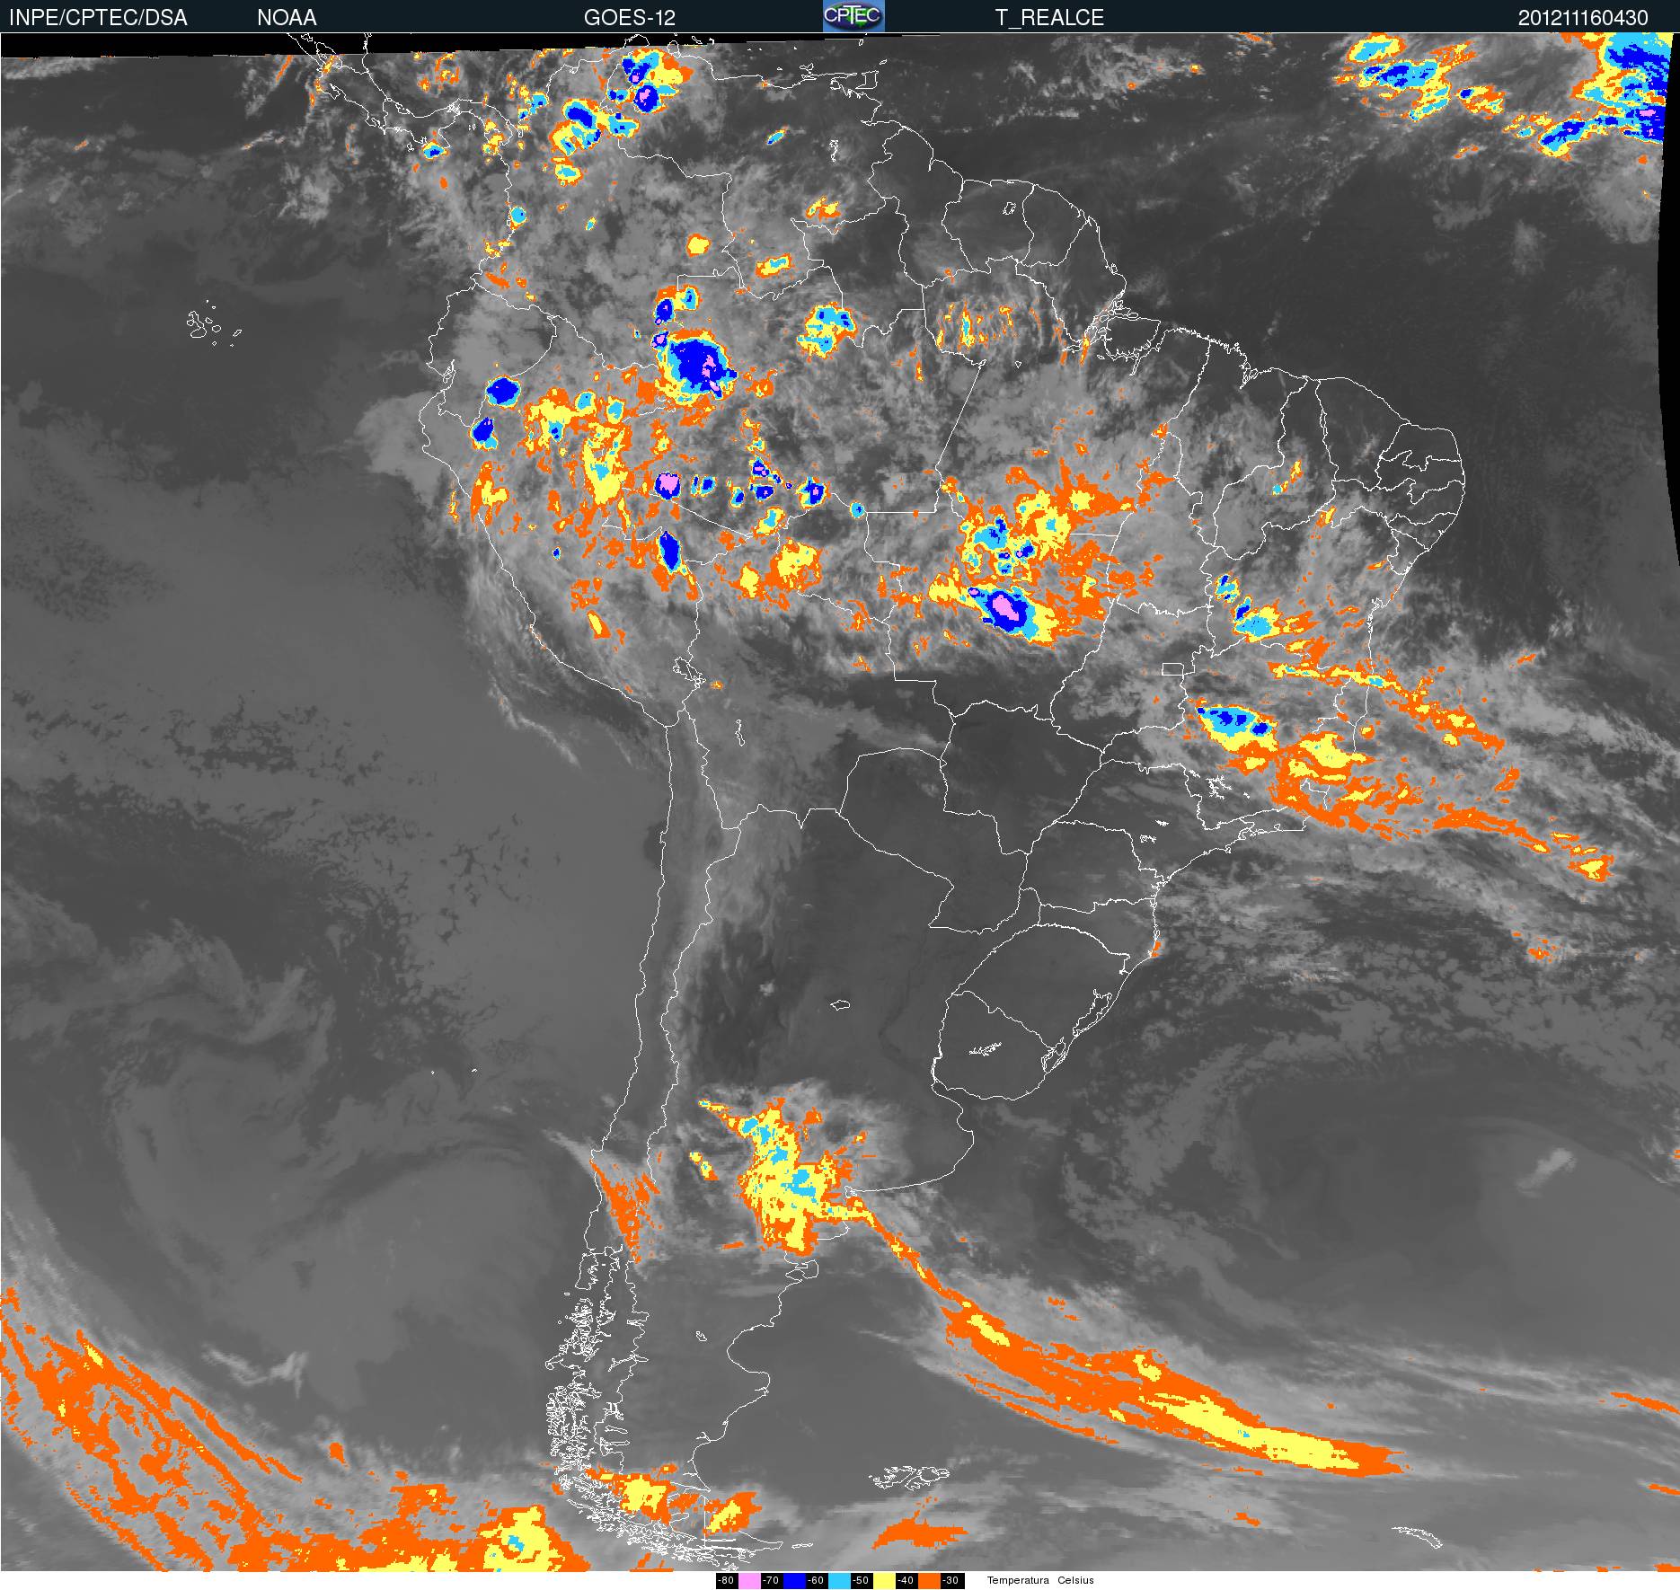Screen dimensions: 1680x1590
Task: Click the CPTEC logo in the header
Action: [853, 16]
